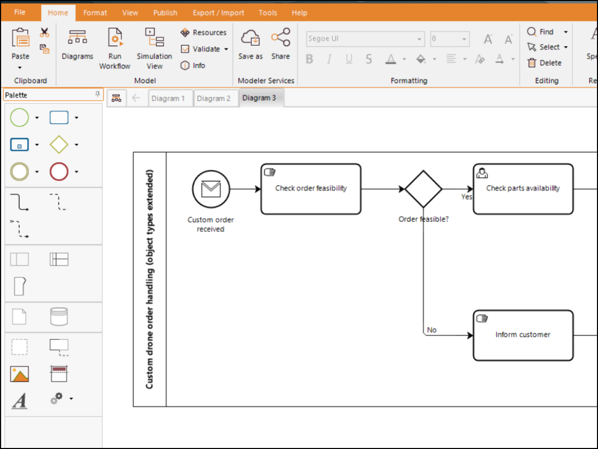Click the Share icon
598x449 pixels.
pos(281,37)
